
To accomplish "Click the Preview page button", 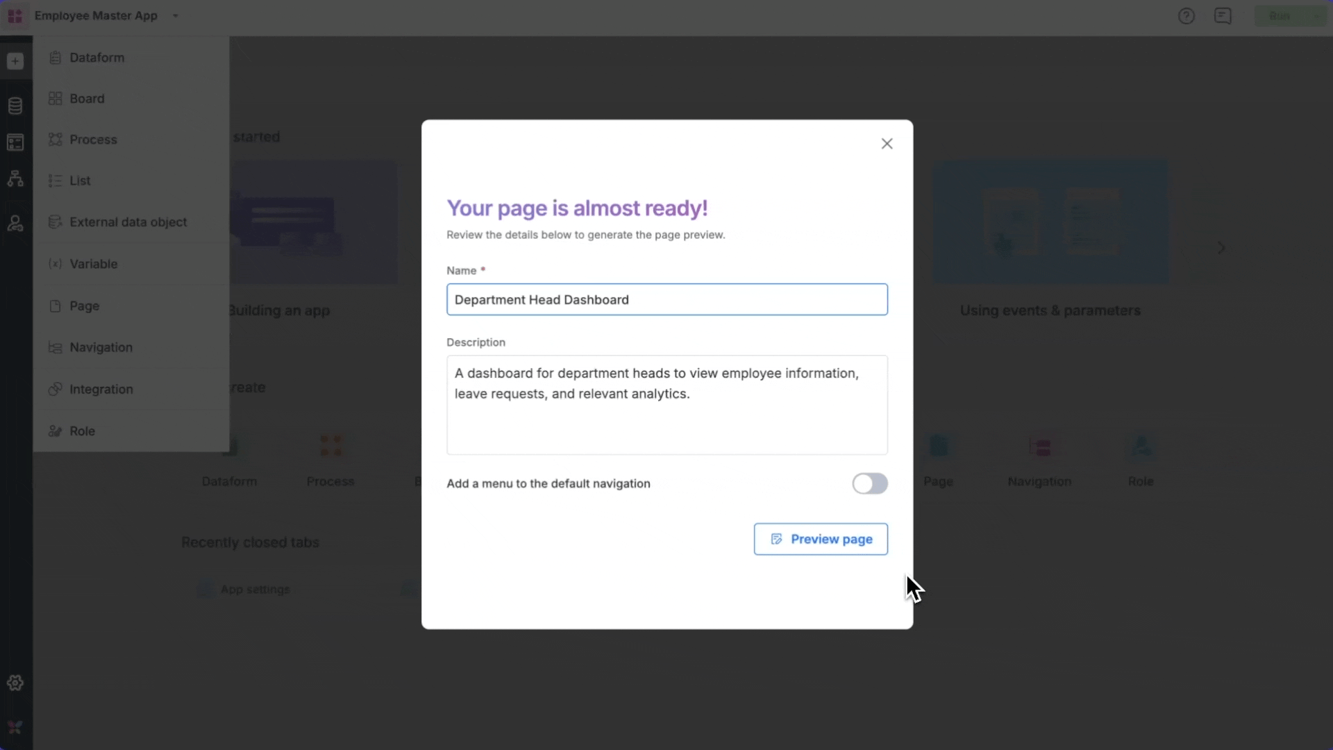I will click(x=821, y=539).
